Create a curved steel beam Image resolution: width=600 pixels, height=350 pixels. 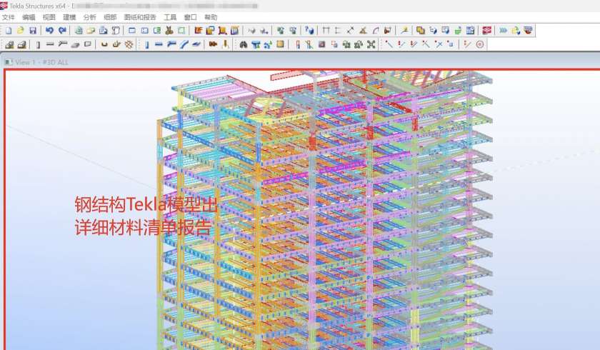(184, 45)
